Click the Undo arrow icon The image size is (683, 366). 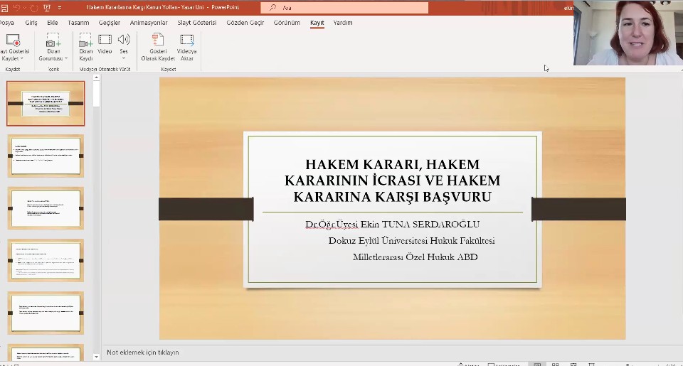coord(16,8)
